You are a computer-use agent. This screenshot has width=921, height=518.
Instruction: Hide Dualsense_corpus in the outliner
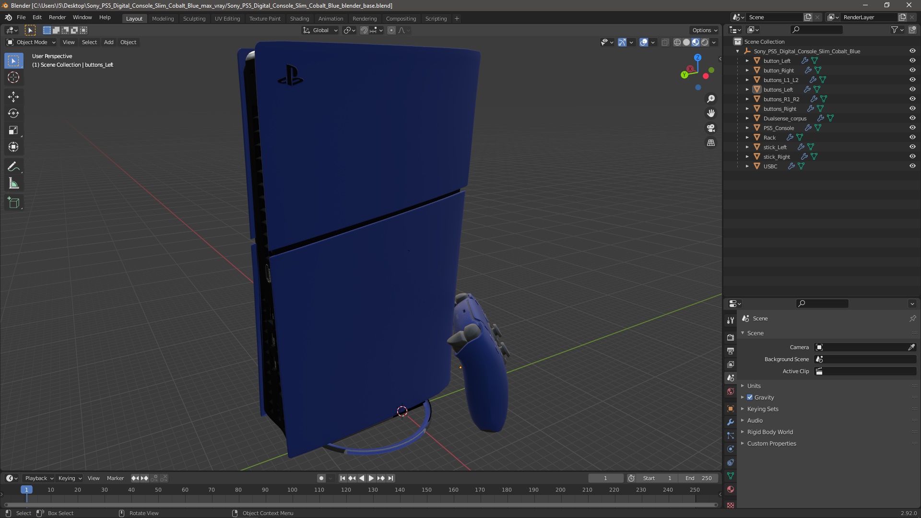point(912,118)
